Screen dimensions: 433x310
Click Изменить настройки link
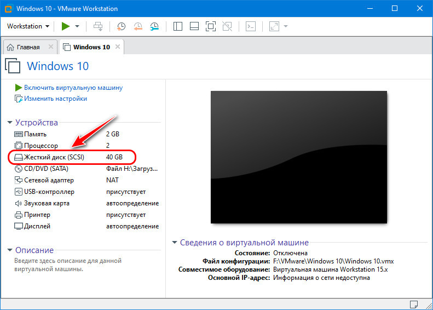point(55,99)
